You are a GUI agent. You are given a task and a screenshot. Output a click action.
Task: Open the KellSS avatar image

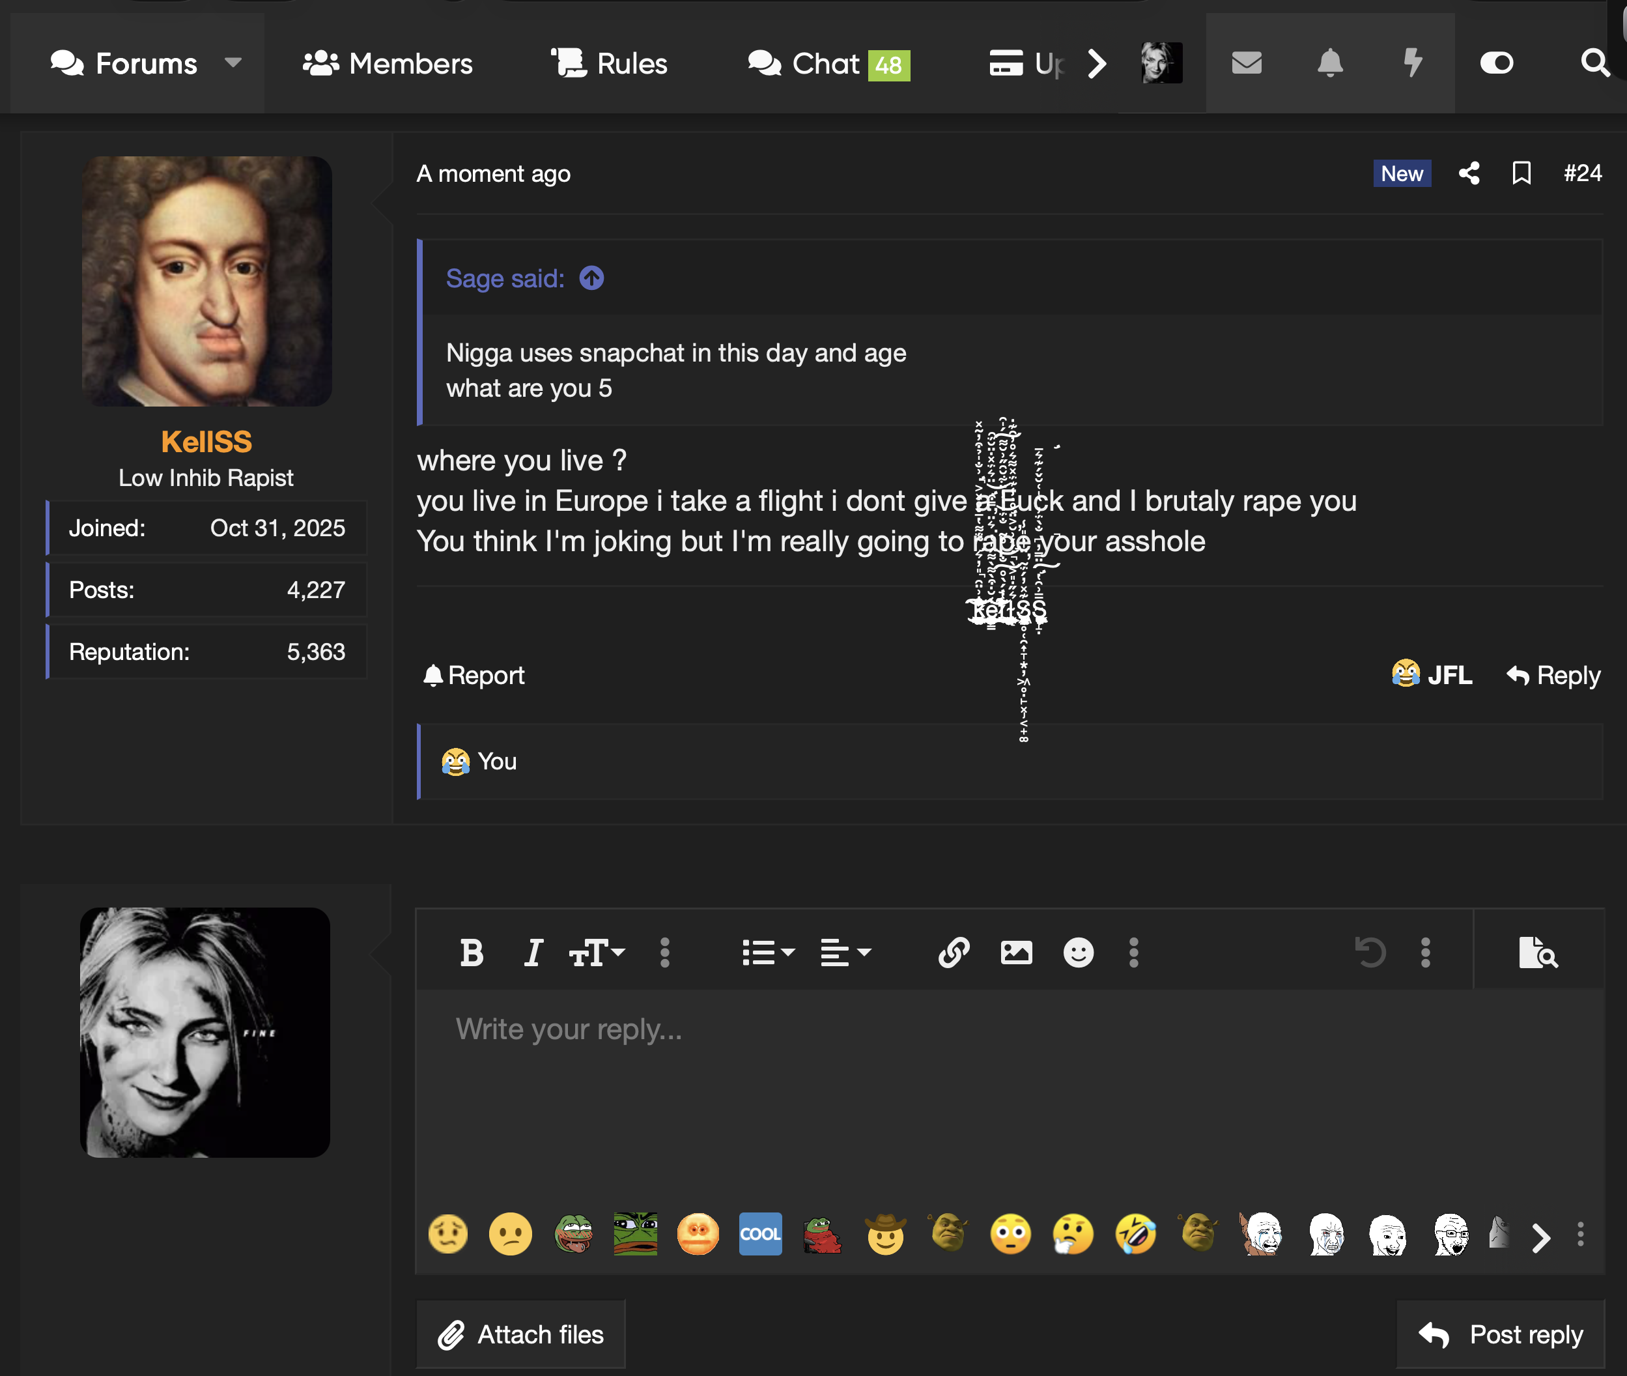pos(206,281)
